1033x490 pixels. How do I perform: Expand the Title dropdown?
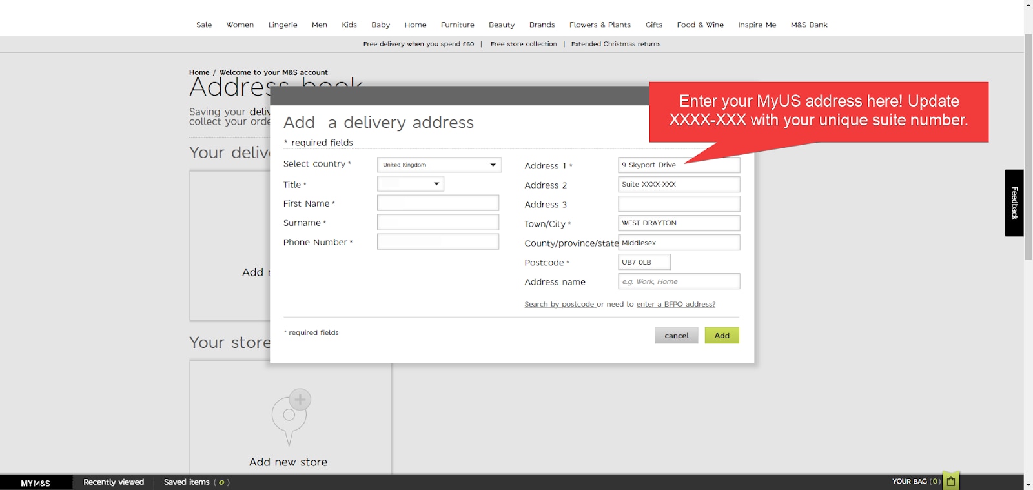click(410, 184)
